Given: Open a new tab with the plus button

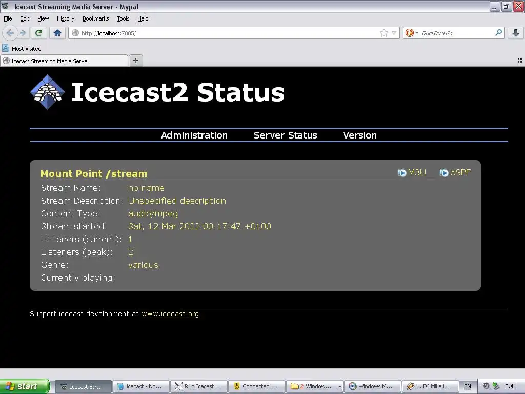Looking at the screenshot, I should (135, 61).
